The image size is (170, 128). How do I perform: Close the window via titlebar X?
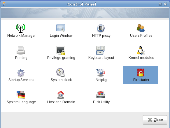pyautogui.click(x=165, y=4)
